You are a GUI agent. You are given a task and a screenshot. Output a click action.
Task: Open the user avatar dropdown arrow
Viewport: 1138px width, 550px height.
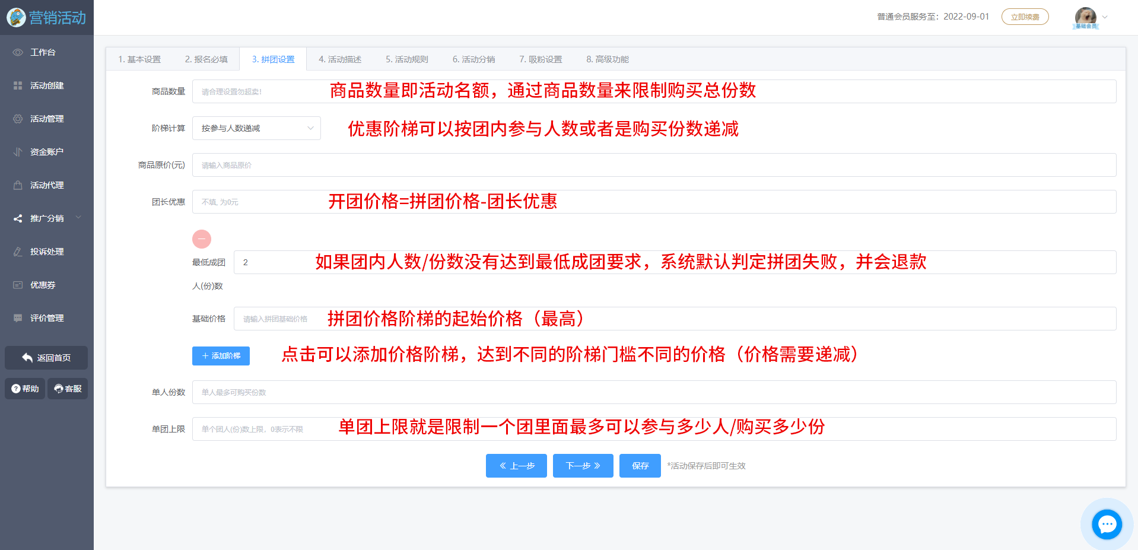pos(1105,17)
